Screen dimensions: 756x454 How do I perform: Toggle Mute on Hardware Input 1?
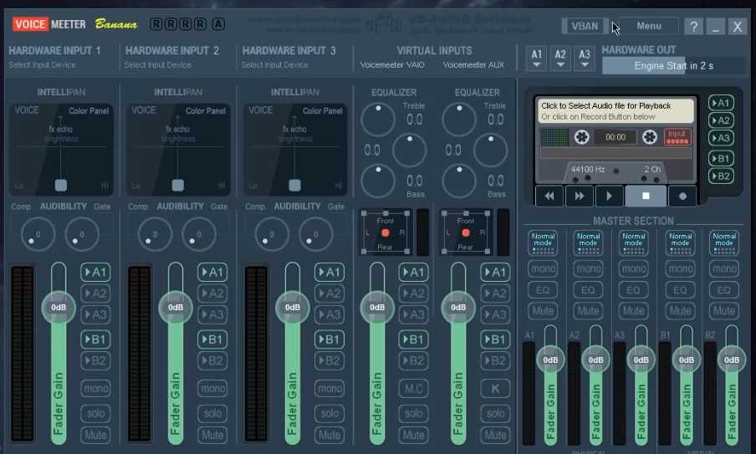click(95, 435)
